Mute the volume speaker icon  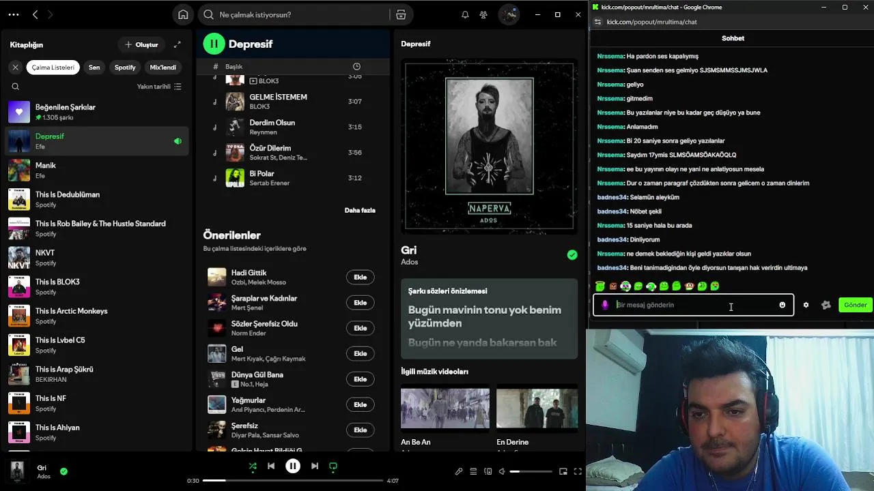point(502,471)
